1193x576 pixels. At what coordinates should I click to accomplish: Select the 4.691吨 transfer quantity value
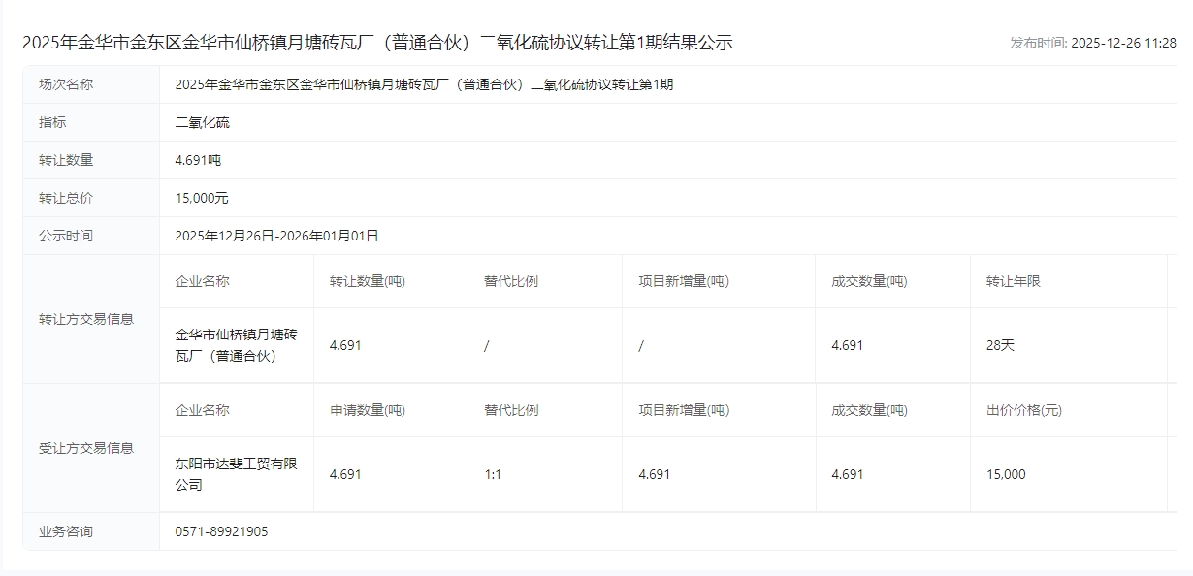(198, 160)
